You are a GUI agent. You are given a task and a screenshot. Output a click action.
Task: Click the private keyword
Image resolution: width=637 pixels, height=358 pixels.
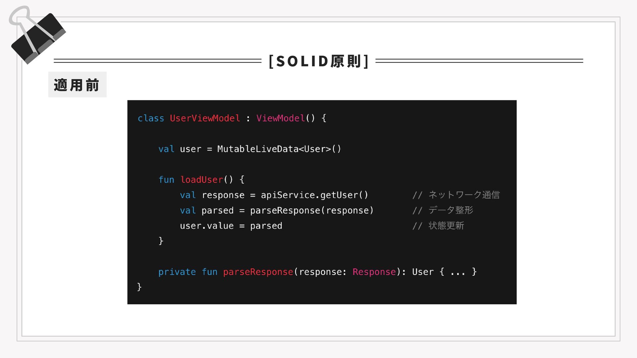pyautogui.click(x=177, y=272)
